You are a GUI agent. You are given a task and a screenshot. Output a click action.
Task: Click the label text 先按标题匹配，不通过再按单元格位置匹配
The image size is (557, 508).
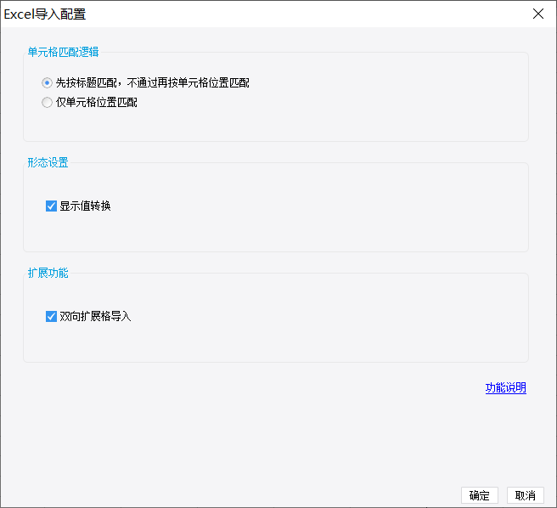coord(152,83)
